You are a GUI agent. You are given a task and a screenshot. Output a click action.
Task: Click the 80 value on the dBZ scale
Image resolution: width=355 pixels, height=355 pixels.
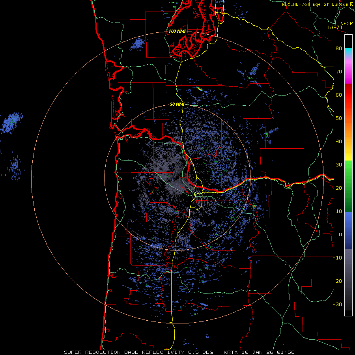tap(339, 49)
